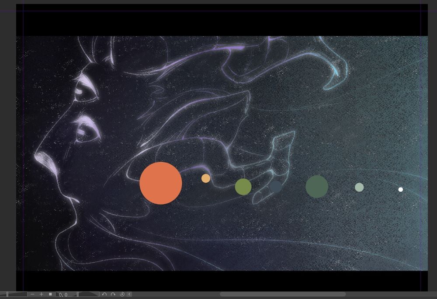This screenshot has height=299, width=437.
Task: Click the tiny white circle on the canvas
Action: pyautogui.click(x=400, y=189)
